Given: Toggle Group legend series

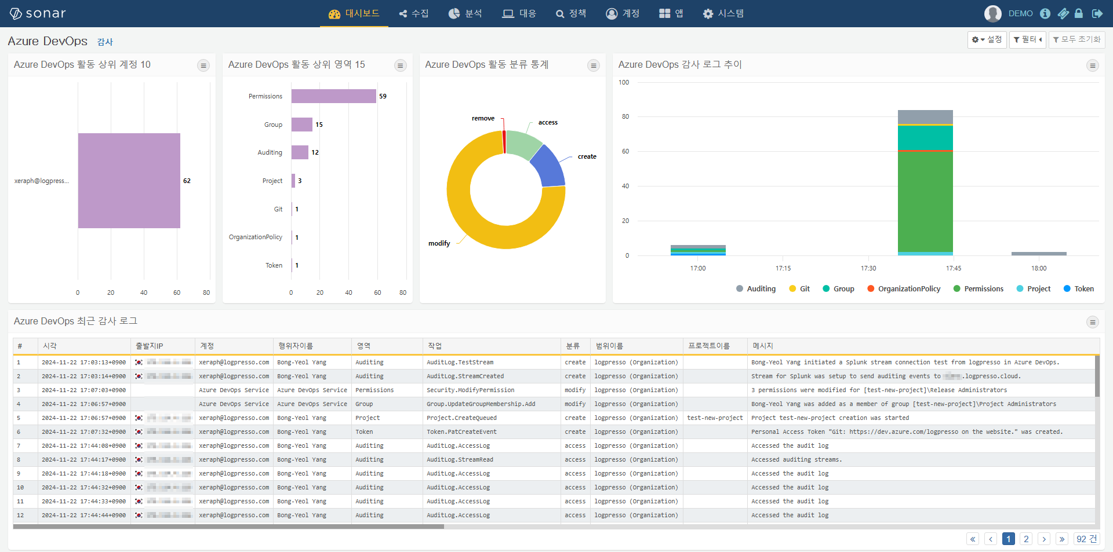Looking at the screenshot, I should pyautogui.click(x=838, y=288).
